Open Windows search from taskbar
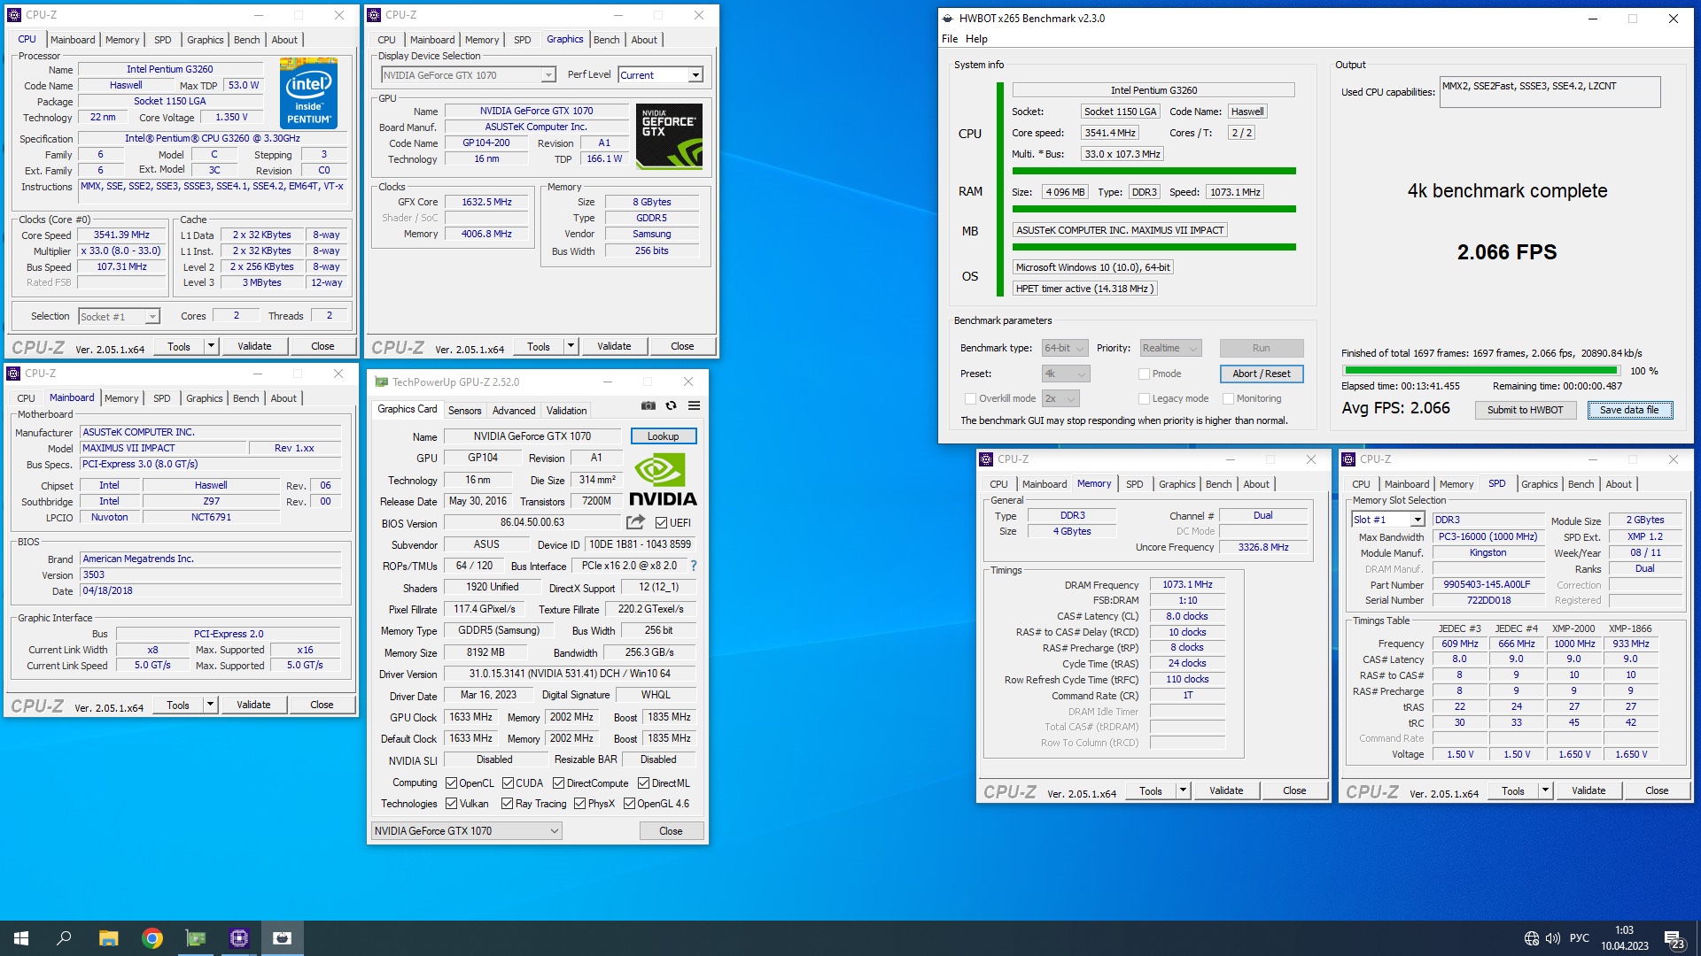Image resolution: width=1701 pixels, height=956 pixels. point(64,938)
